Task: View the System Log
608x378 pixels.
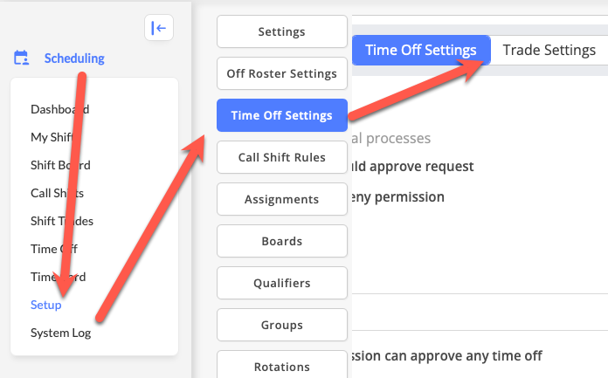Action: point(60,333)
